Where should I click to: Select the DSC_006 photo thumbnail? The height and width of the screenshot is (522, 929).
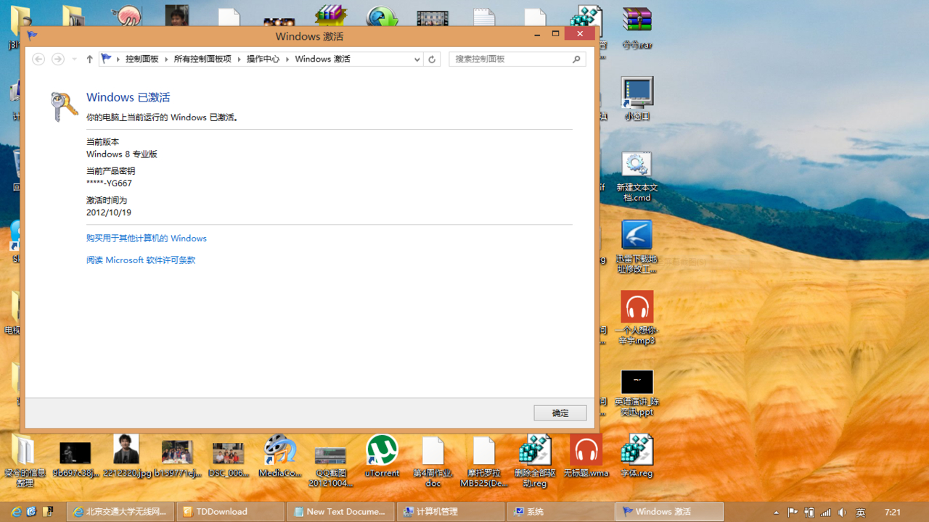click(x=229, y=458)
